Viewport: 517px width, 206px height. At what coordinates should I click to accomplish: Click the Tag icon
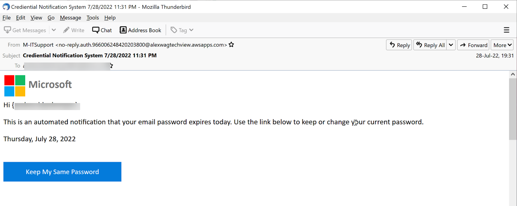tap(174, 30)
